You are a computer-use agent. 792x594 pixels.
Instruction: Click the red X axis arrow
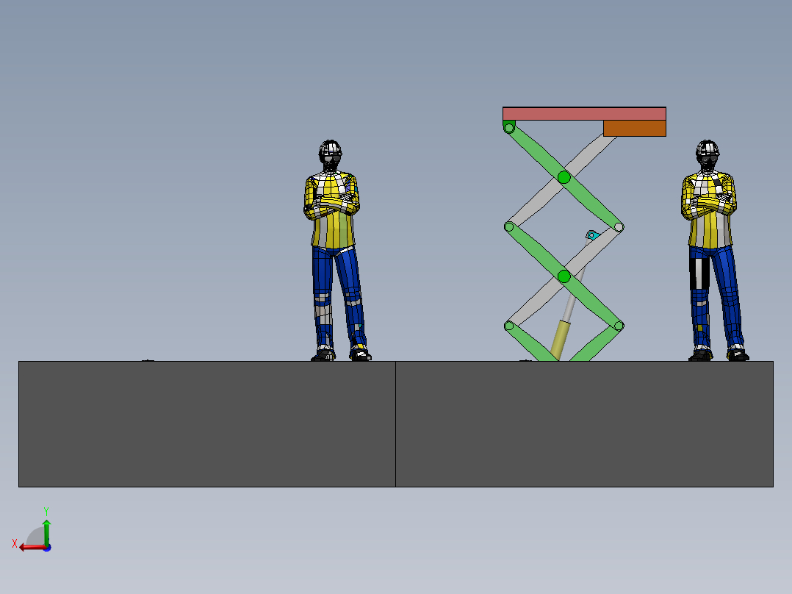click(33, 548)
